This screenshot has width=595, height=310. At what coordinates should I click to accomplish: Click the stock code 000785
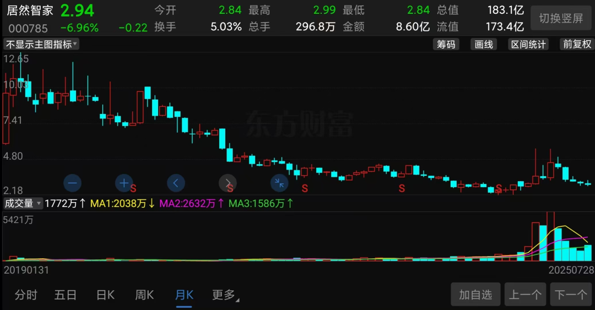[28, 29]
